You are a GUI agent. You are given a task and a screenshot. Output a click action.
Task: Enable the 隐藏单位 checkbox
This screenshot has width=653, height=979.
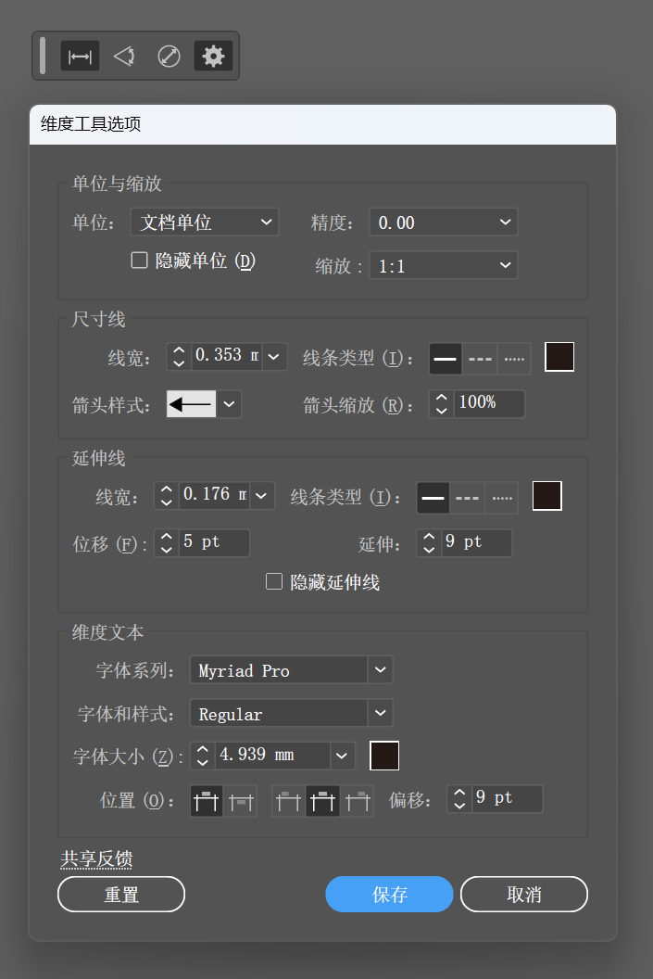[x=139, y=260]
